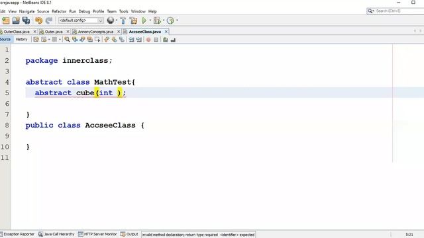Open the View menu
The image size is (424, 238).
[13, 11]
